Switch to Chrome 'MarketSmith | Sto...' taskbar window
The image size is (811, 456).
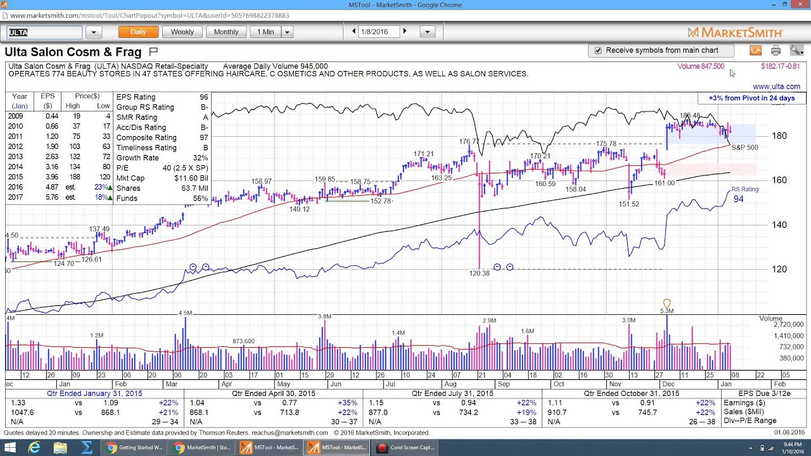(x=201, y=448)
